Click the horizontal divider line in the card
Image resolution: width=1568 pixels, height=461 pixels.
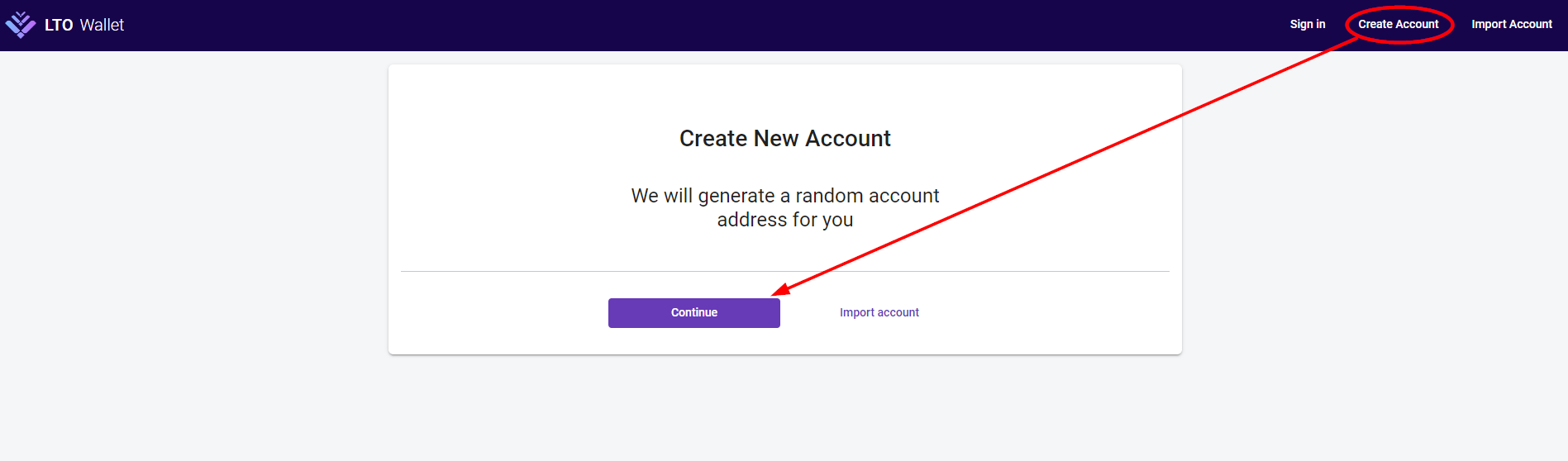[x=579, y=271]
